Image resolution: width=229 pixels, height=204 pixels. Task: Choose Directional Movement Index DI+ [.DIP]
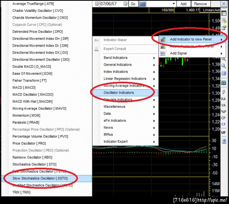40,39
